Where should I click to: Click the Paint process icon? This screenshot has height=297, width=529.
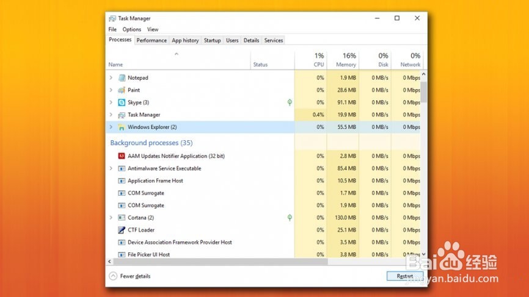(122, 90)
